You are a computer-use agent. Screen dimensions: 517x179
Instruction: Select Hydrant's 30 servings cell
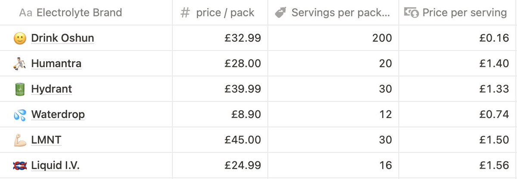pyautogui.click(x=333, y=89)
